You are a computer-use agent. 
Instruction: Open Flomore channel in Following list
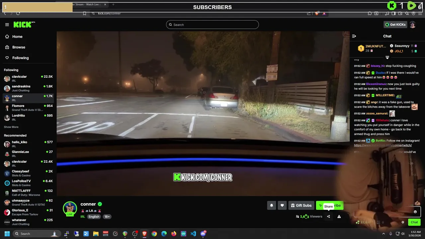pyautogui.click(x=28, y=108)
